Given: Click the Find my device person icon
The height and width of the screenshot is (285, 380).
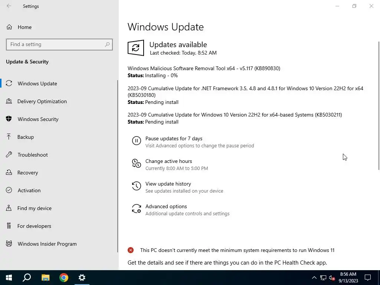Looking at the screenshot, I should pos(9,208).
